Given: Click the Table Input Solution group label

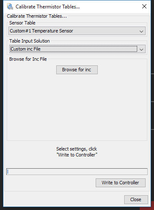Looking at the screenshot, I should coord(29,41).
